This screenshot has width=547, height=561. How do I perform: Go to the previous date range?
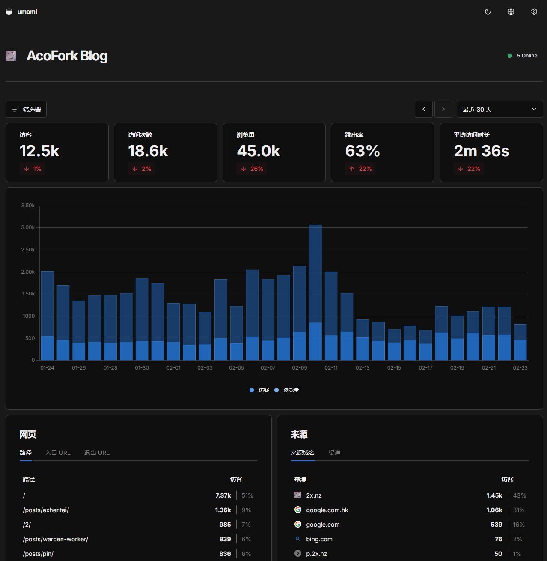tap(424, 109)
